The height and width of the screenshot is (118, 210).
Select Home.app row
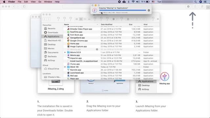click(x=111, y=44)
